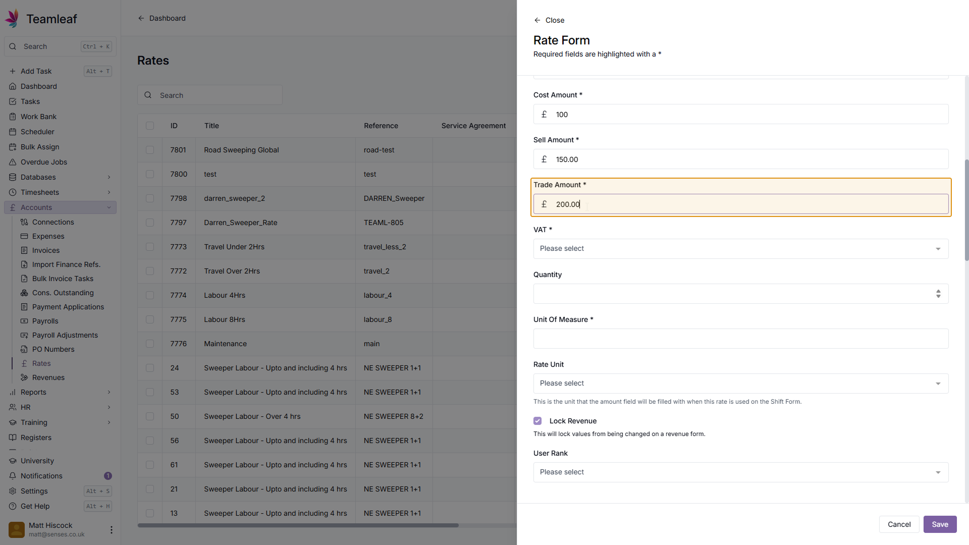The image size is (969, 545).
Task: Click the Cancel button
Action: click(899, 524)
